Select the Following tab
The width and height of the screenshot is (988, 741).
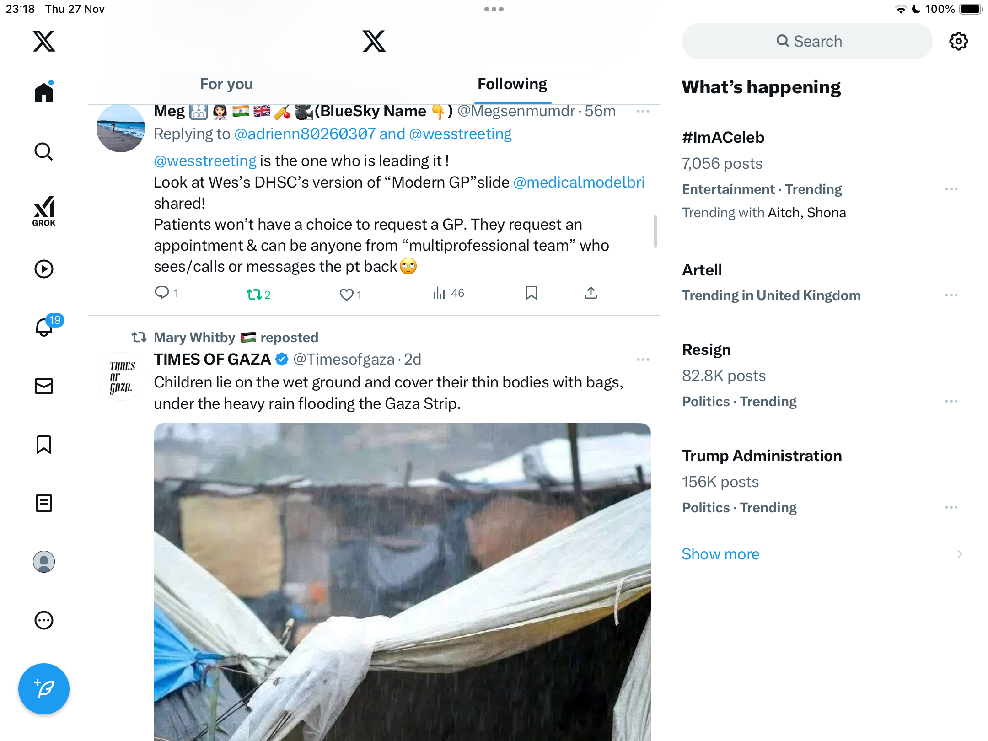[512, 84]
